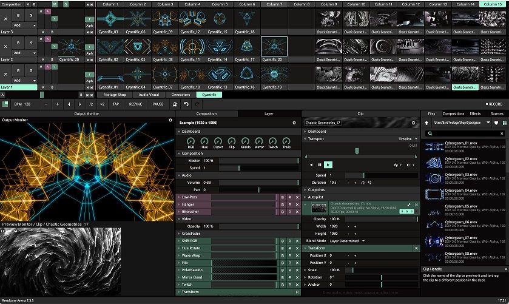Screen dimensions: 509x304
Task: Trigger Column 7 header
Action: point(274,4)
